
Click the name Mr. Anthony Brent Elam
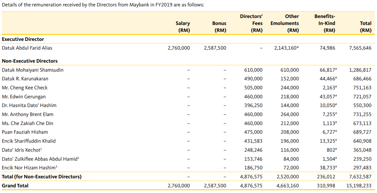(28, 114)
